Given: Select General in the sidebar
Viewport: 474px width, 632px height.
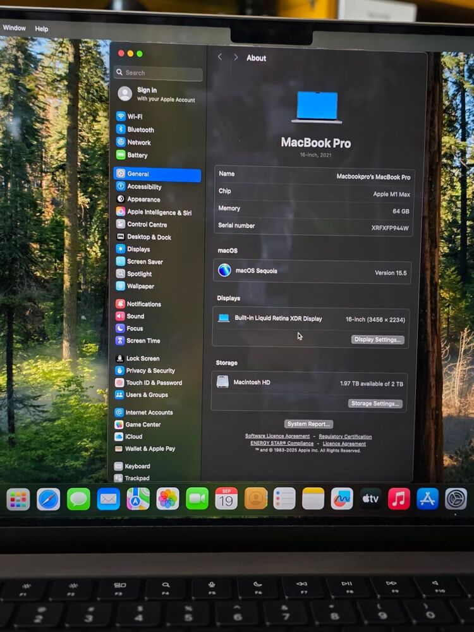Looking at the screenshot, I should tap(157, 174).
